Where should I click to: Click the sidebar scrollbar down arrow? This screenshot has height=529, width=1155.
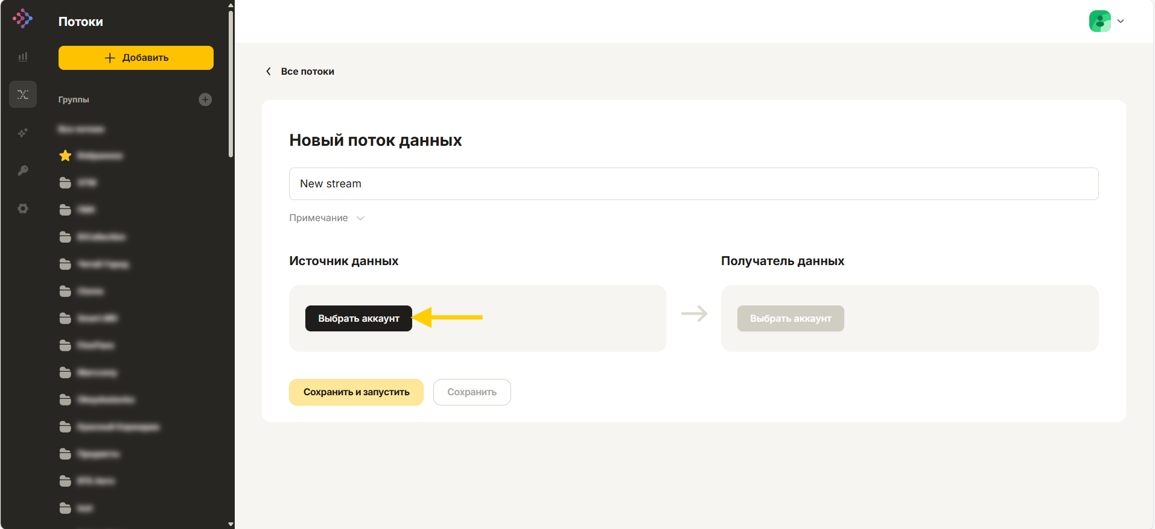click(x=231, y=524)
